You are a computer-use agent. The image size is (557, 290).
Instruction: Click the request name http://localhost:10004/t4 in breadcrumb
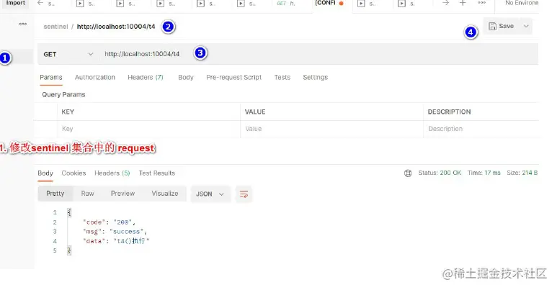click(116, 27)
